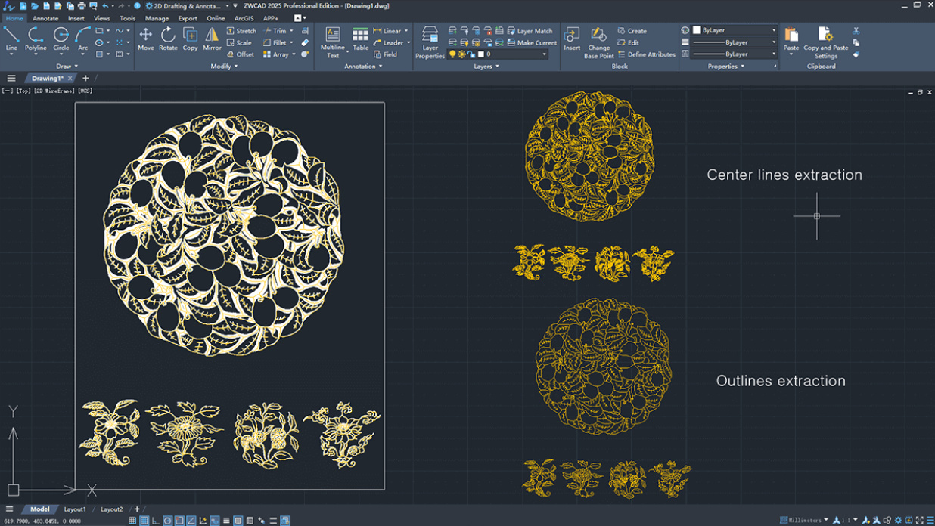The width and height of the screenshot is (935, 526).
Task: Choose the Rotate tool
Action: (x=168, y=39)
